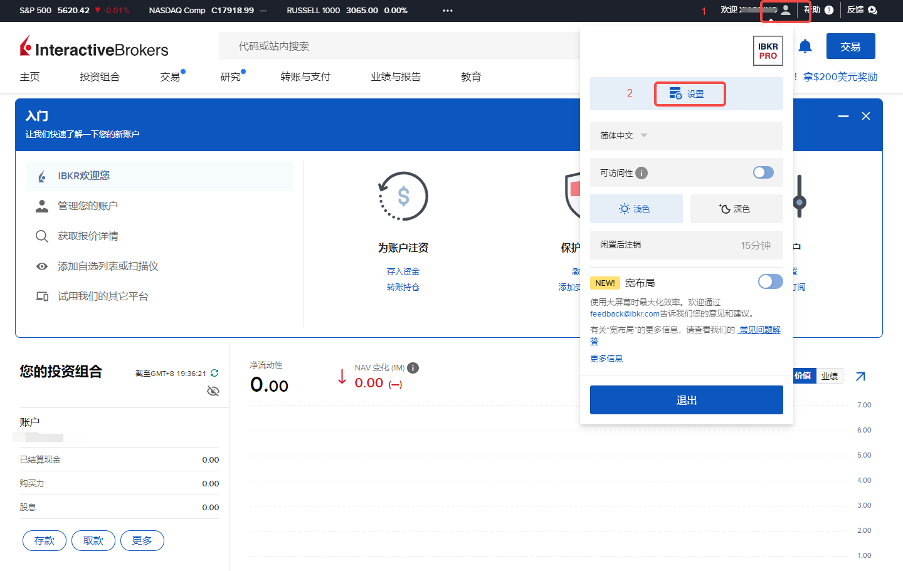903x571 pixels.
Task: Refresh the portfolio timestamp
Action: 214,373
